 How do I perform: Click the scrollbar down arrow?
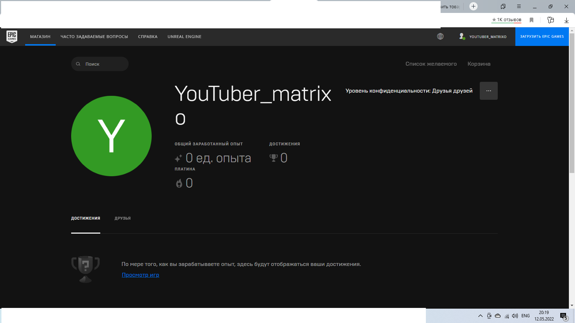click(572, 305)
